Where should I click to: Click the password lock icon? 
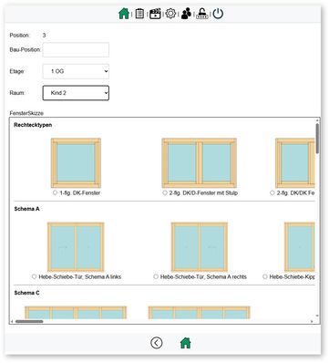pos(202,14)
